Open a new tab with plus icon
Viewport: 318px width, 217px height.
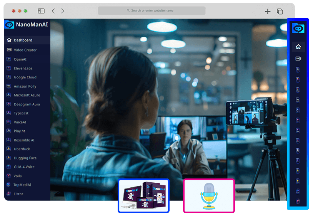click(268, 12)
